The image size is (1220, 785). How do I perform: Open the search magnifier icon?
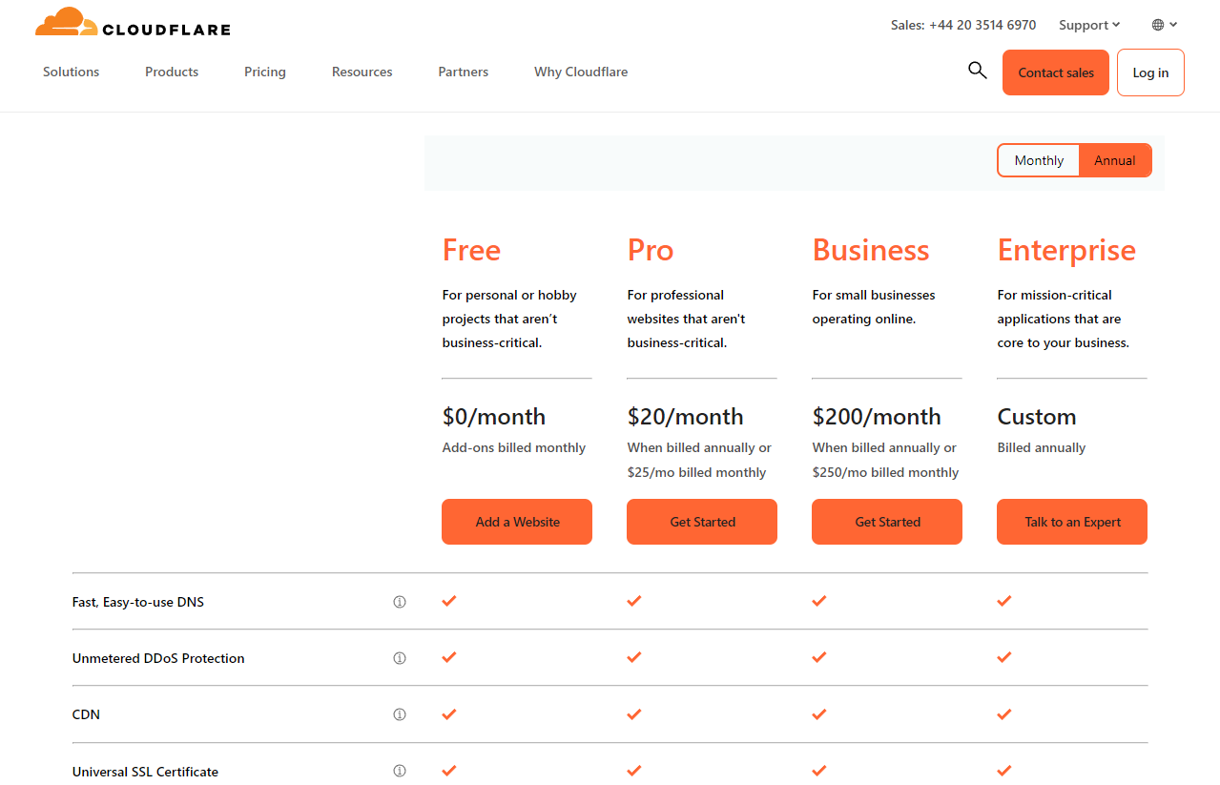pyautogui.click(x=977, y=70)
